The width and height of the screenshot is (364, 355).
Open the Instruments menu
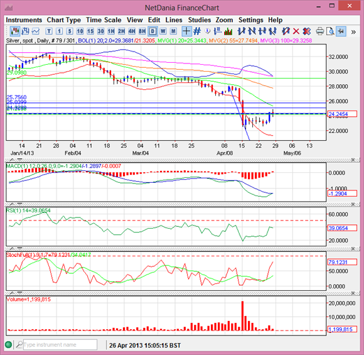pyautogui.click(x=24, y=20)
